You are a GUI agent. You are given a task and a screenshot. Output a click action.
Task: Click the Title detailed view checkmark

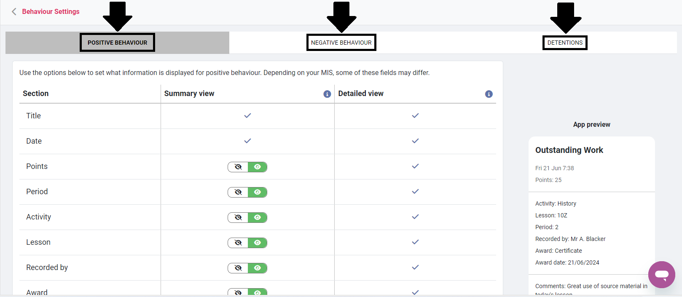click(415, 115)
